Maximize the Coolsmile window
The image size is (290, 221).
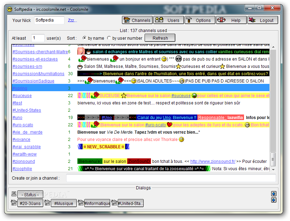tap(259, 8)
